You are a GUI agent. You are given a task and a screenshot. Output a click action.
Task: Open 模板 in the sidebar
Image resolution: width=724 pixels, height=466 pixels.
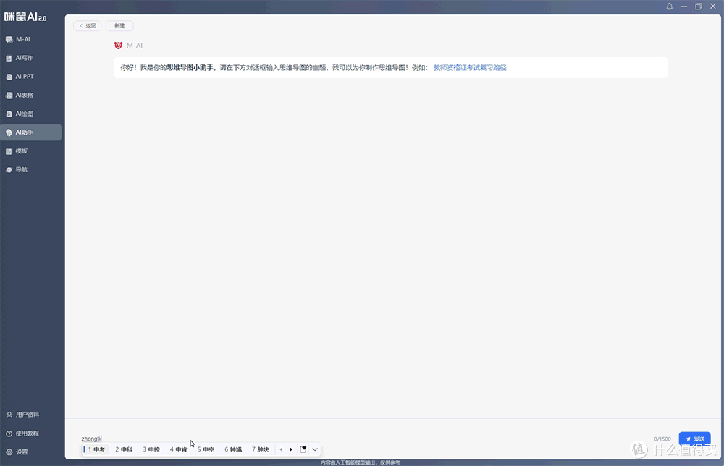pyautogui.click(x=30, y=151)
